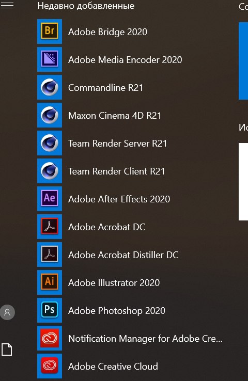This screenshot has height=381, width=248.
Task: Open the user account icon
Action: 7,312
